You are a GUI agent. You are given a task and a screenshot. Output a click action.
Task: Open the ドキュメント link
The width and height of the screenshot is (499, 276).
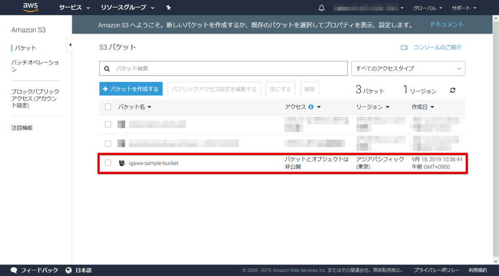[447, 24]
